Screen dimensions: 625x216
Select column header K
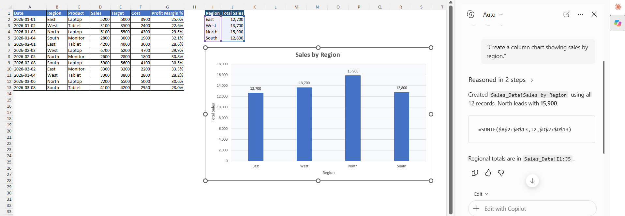click(x=254, y=7)
